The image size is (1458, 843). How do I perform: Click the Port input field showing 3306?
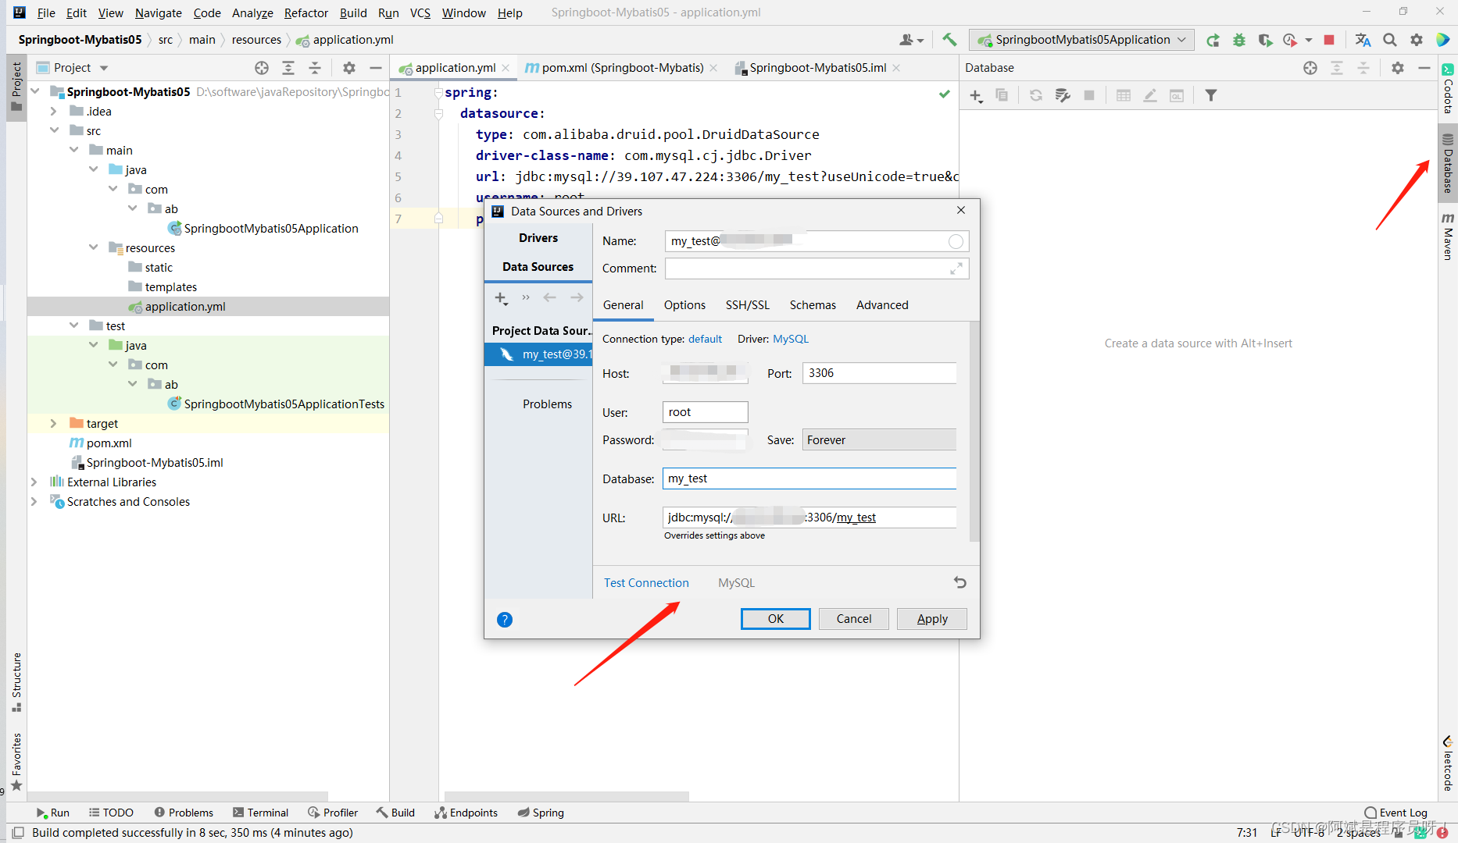(880, 373)
